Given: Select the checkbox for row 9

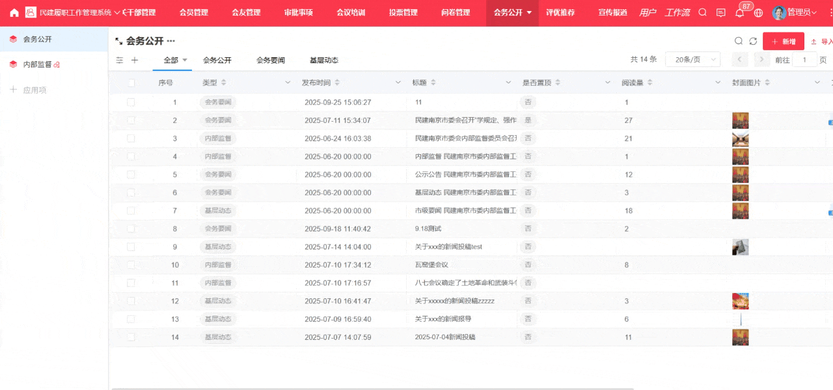Looking at the screenshot, I should click(131, 247).
